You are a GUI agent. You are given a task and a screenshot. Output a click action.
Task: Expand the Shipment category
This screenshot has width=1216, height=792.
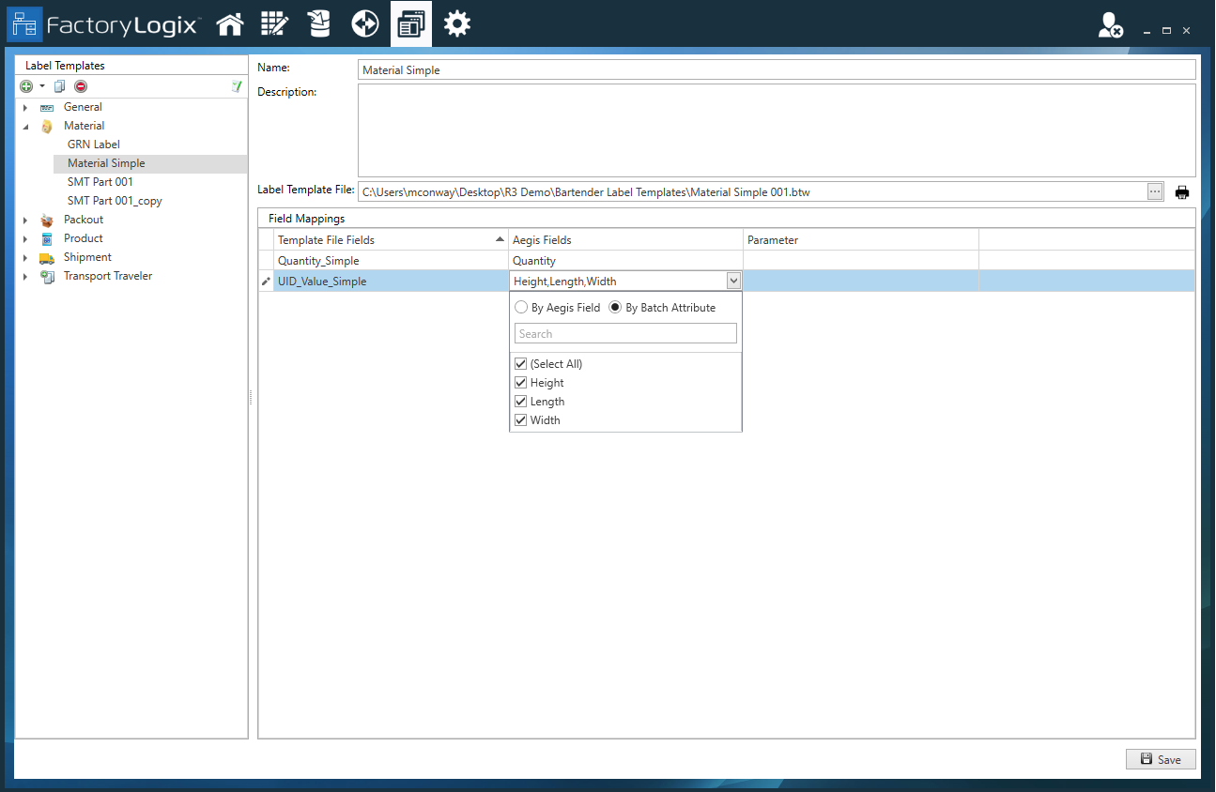click(x=26, y=256)
